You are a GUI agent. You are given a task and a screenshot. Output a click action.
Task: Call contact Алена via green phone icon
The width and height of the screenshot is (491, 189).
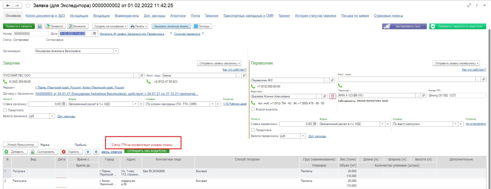tap(149, 81)
